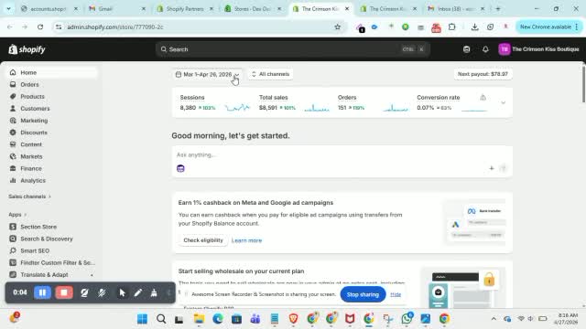Focus the Shopify Search bar

(293, 49)
